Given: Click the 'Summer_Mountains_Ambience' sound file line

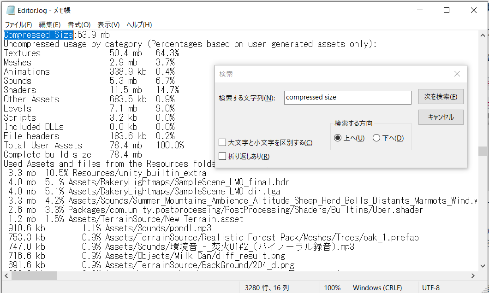Looking at the screenshot, I should click(x=243, y=200).
